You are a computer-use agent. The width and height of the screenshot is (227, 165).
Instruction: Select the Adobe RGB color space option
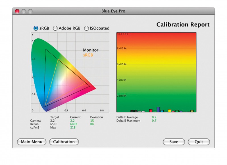pyautogui.click(x=55, y=28)
